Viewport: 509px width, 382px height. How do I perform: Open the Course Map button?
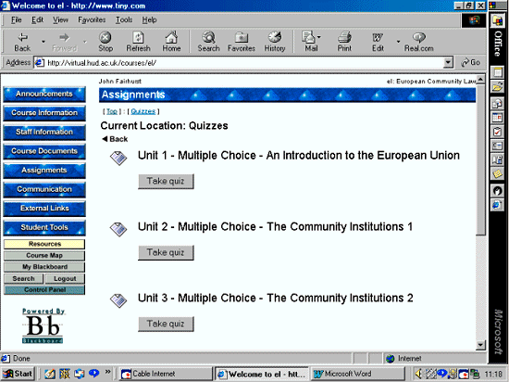point(44,256)
